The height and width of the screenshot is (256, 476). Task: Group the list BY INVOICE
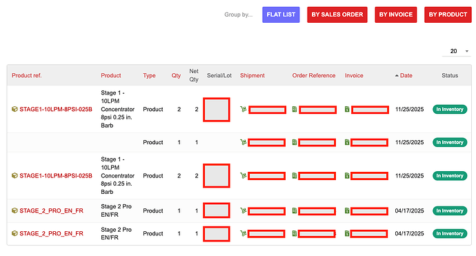[395, 14]
